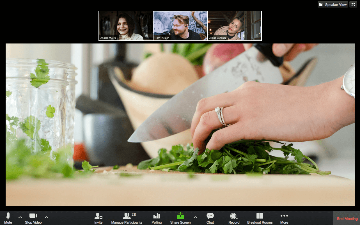This screenshot has width=360, height=225.
Task: Select Alexia Sanchez video thumbnail
Action: [234, 26]
